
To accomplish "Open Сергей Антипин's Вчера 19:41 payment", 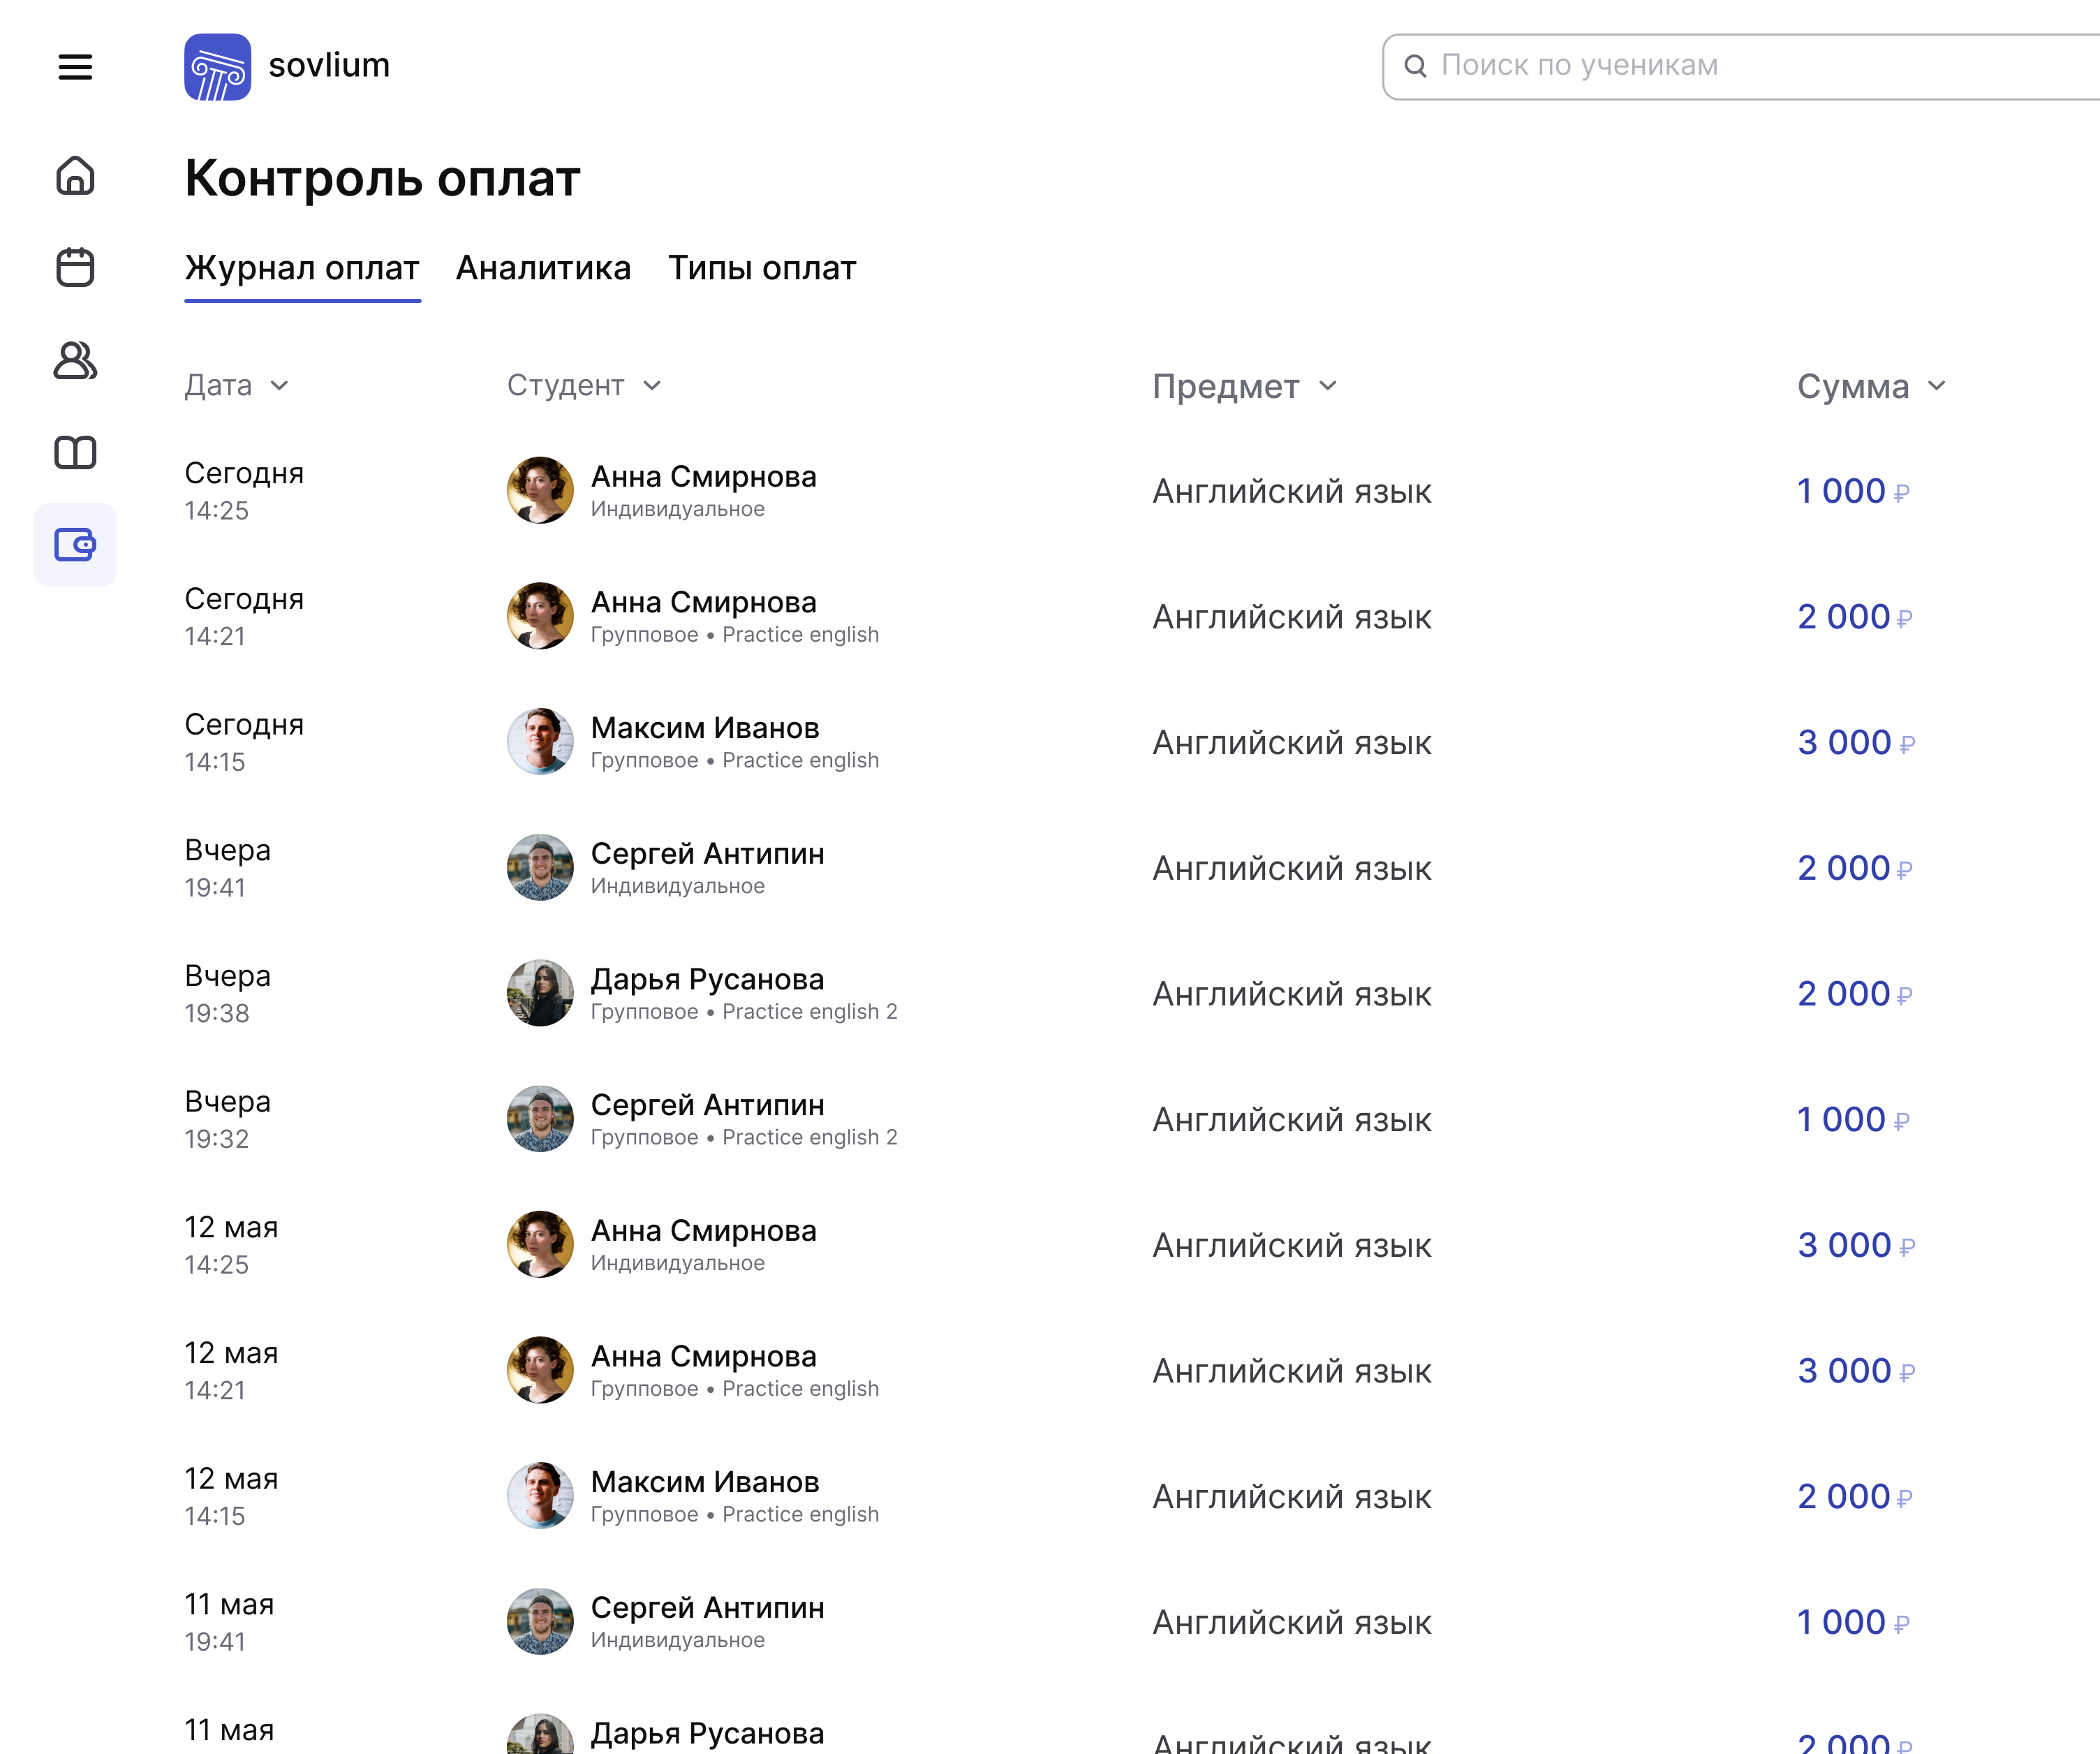I will pyautogui.click(x=707, y=854).
